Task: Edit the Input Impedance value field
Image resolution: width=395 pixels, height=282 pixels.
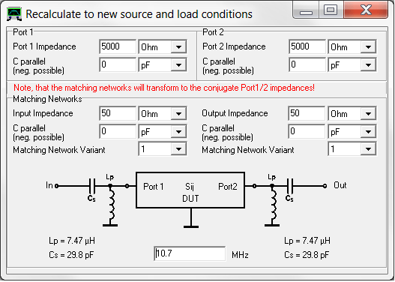Action: (x=118, y=113)
